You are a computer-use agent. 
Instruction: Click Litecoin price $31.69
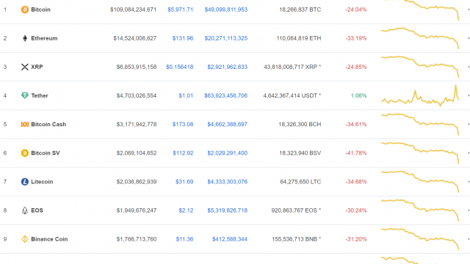[x=184, y=182]
